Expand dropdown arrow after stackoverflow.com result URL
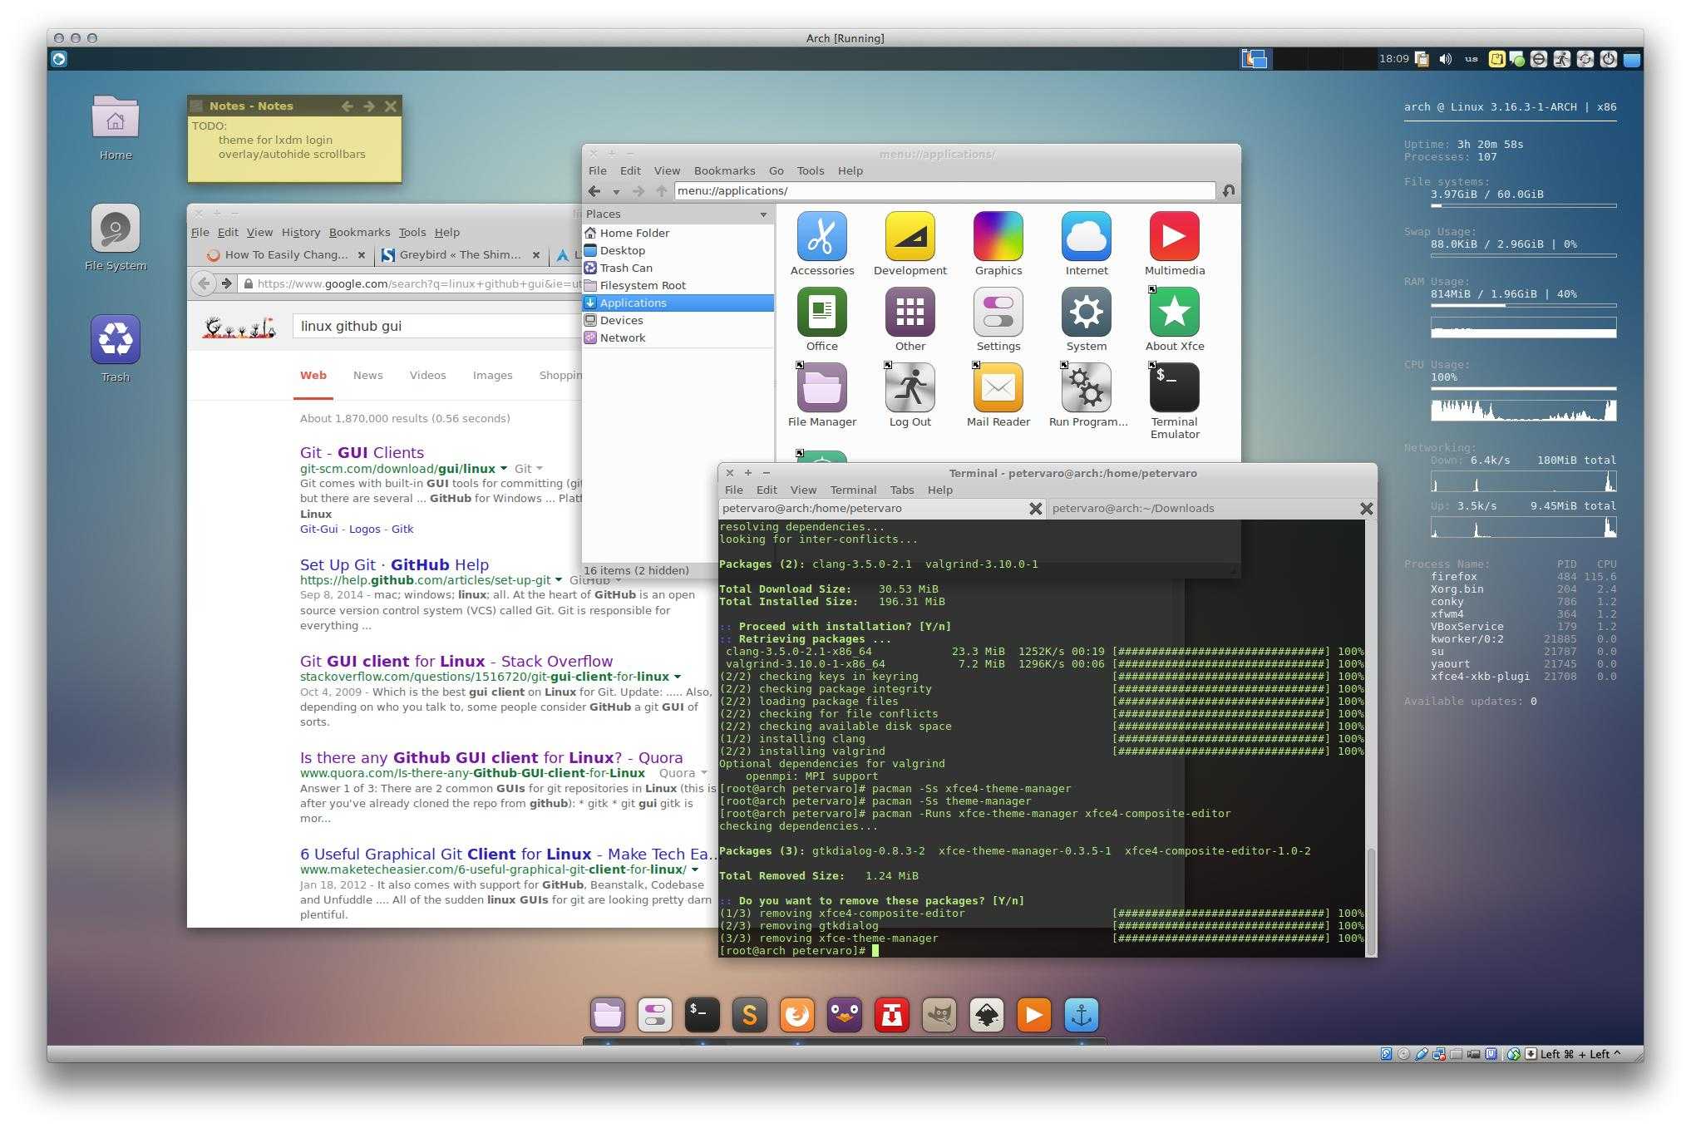The image size is (1691, 1128). 677,677
